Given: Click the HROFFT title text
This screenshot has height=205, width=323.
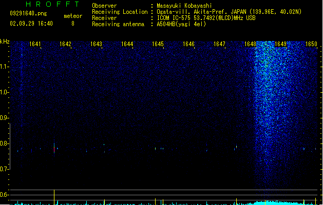Looking at the screenshot, I should tap(52, 4).
